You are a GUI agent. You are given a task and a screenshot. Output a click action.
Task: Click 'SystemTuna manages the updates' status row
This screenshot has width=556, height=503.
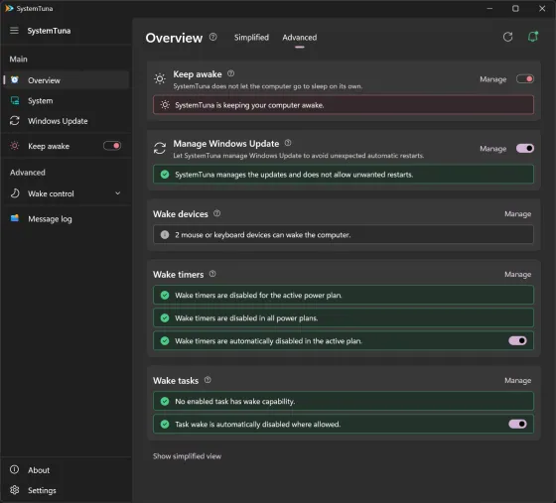344,175
